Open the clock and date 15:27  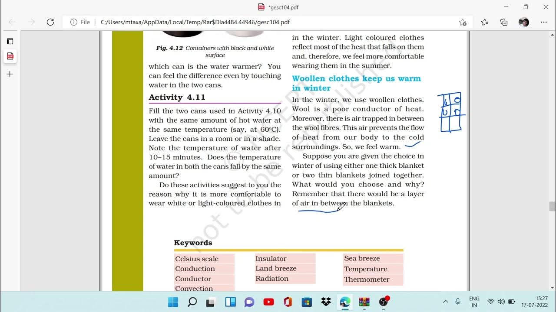[535, 302]
